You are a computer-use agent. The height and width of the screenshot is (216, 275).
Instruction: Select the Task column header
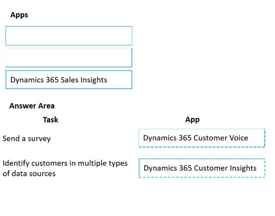point(51,120)
